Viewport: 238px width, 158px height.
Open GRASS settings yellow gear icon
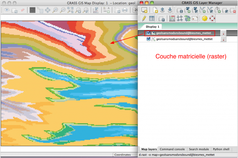(204, 18)
